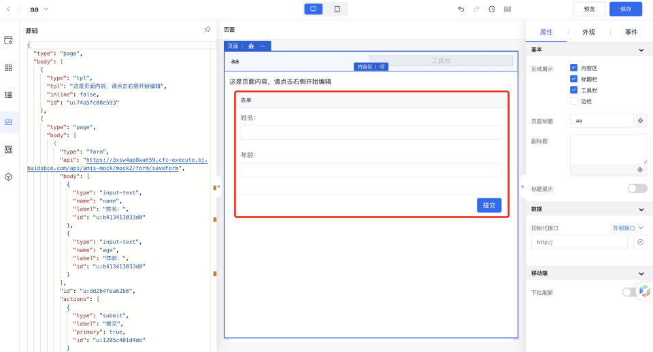Click the 姓名 text input field

point(371,133)
